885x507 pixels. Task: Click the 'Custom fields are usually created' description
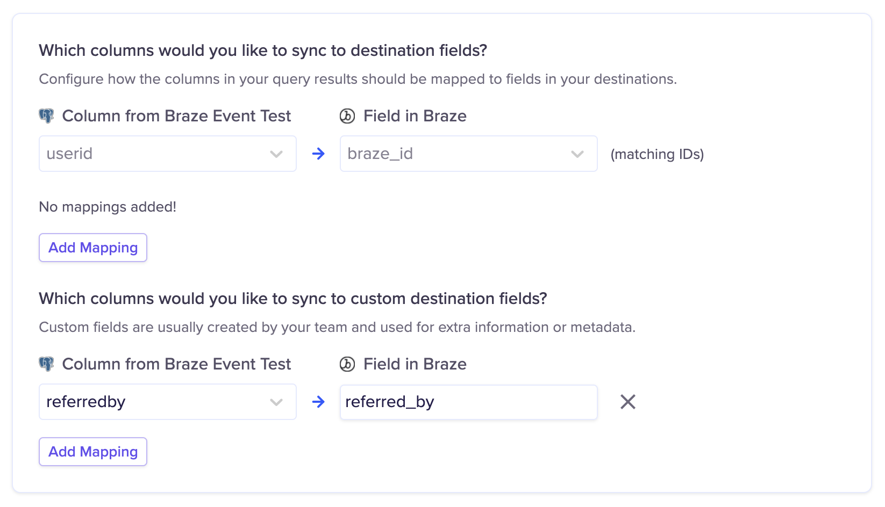(337, 327)
